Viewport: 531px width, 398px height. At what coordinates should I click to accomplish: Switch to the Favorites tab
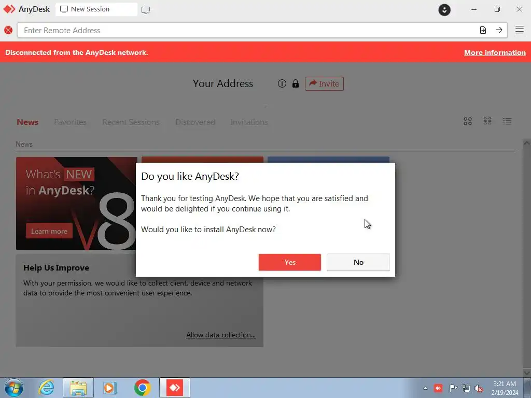coord(70,122)
